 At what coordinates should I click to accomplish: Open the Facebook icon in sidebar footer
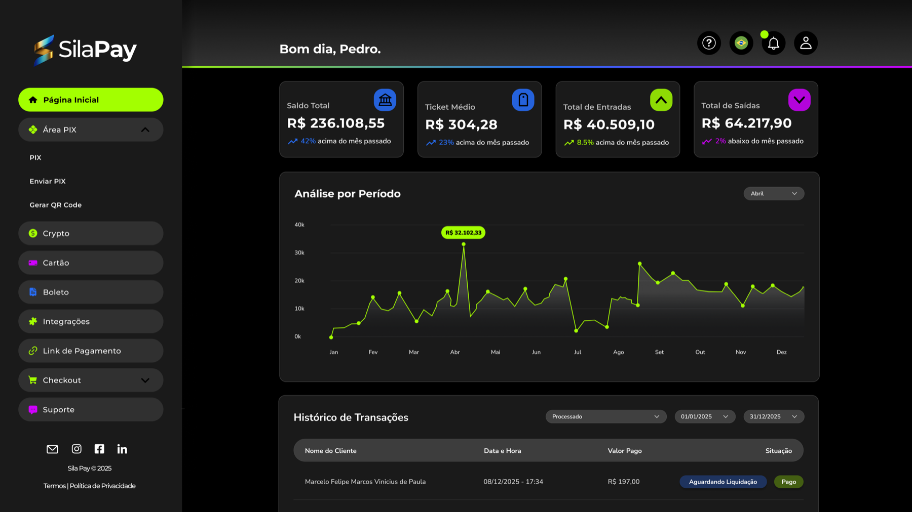click(x=99, y=449)
